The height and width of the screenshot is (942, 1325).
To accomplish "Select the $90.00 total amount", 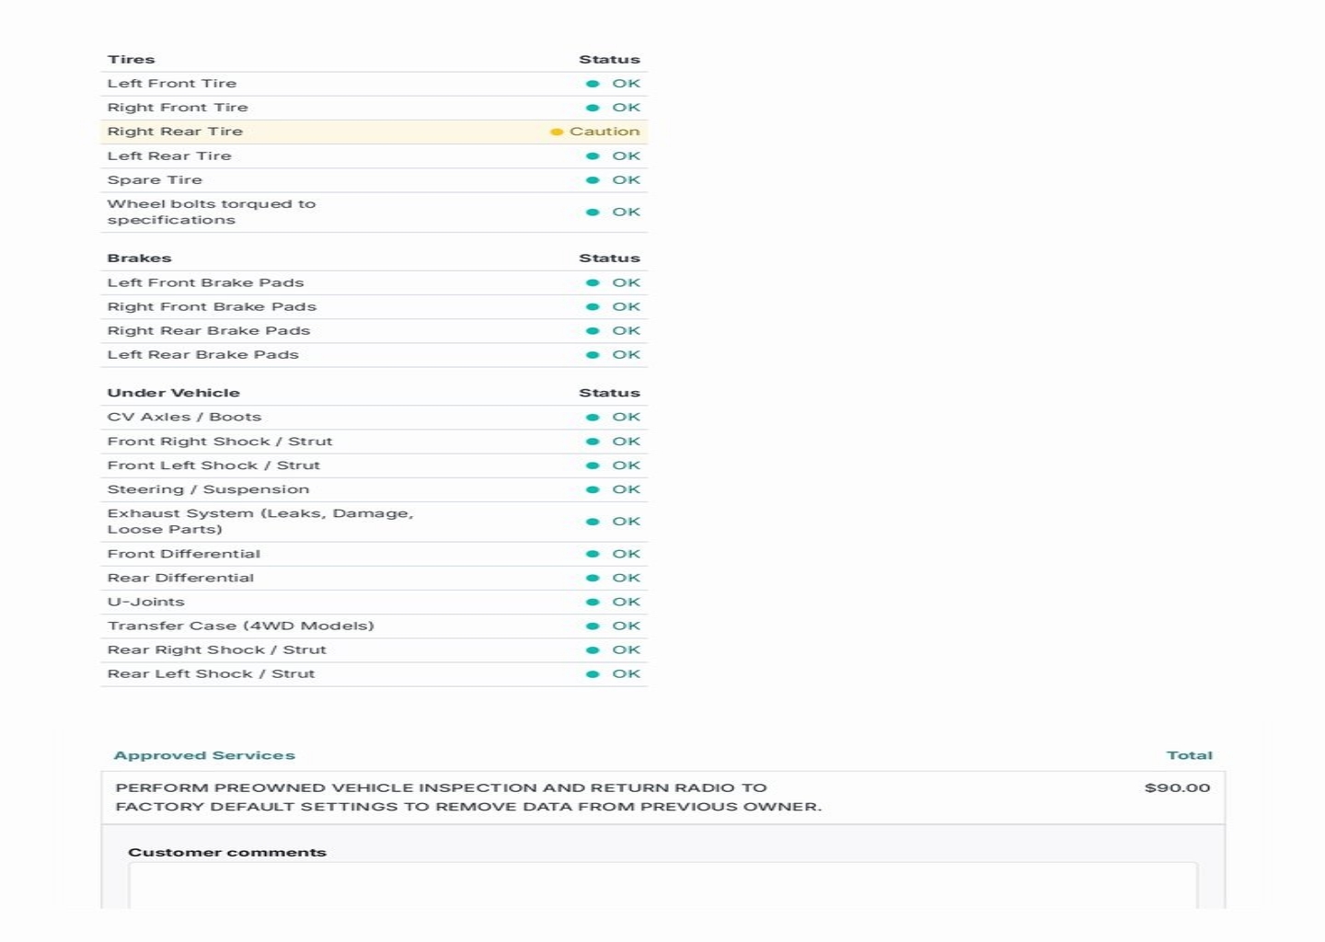I will pyautogui.click(x=1177, y=788).
